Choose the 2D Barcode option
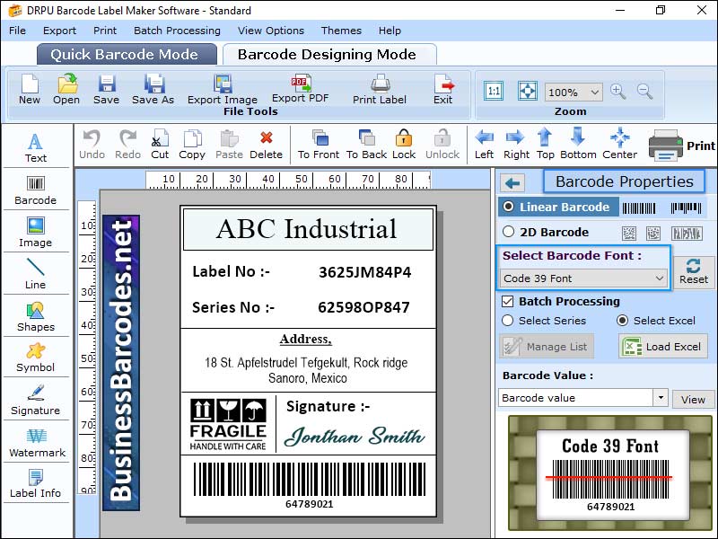This screenshot has height=539, width=718. [509, 231]
